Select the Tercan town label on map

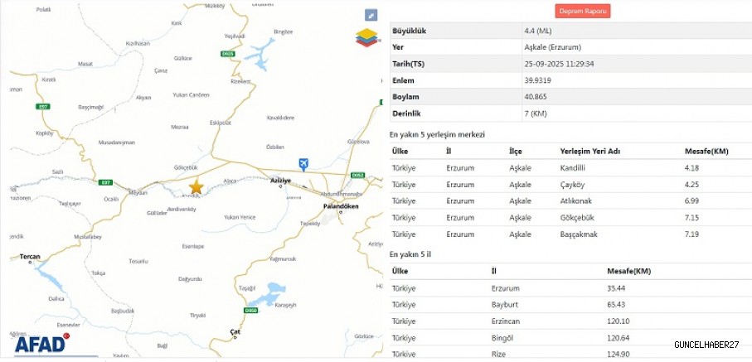[30, 257]
